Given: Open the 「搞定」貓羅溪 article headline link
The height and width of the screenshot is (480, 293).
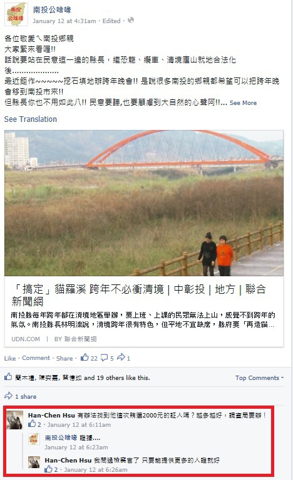Looking at the screenshot, I should tap(139, 295).
